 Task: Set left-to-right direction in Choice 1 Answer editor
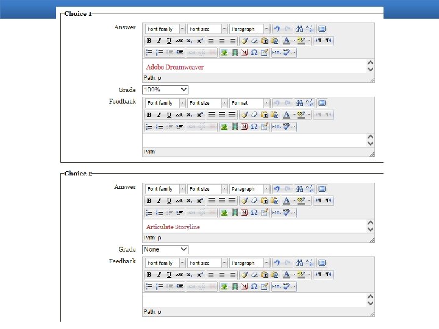[318, 41]
